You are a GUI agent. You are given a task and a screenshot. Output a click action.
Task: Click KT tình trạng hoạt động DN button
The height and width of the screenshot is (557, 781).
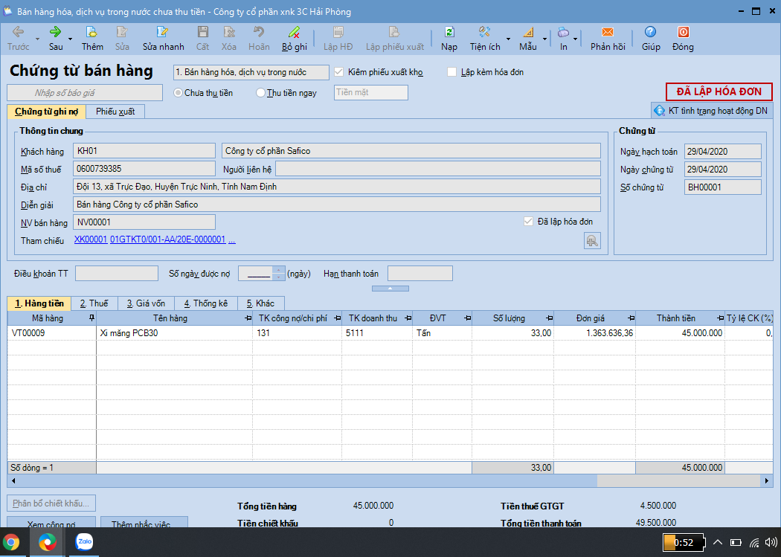(712, 111)
